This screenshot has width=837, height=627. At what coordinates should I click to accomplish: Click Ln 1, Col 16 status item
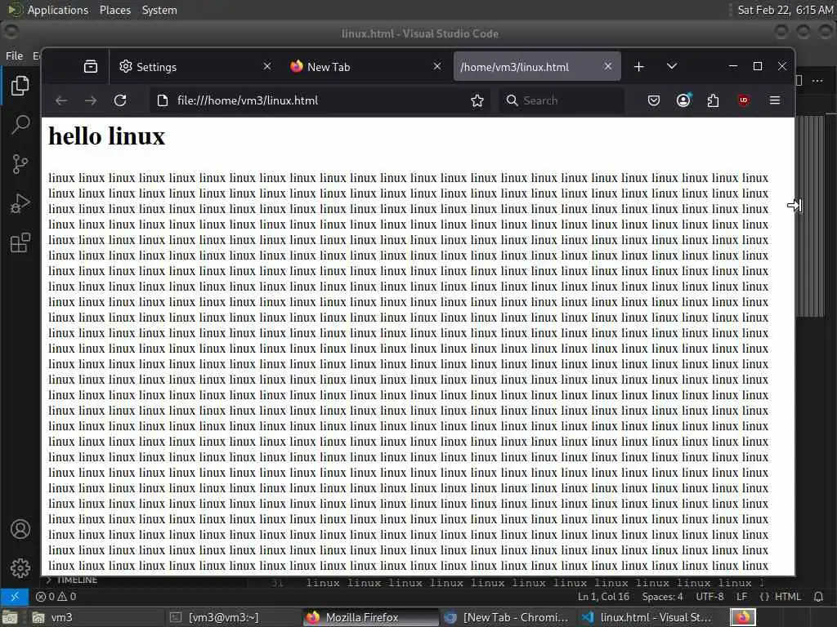pos(603,597)
